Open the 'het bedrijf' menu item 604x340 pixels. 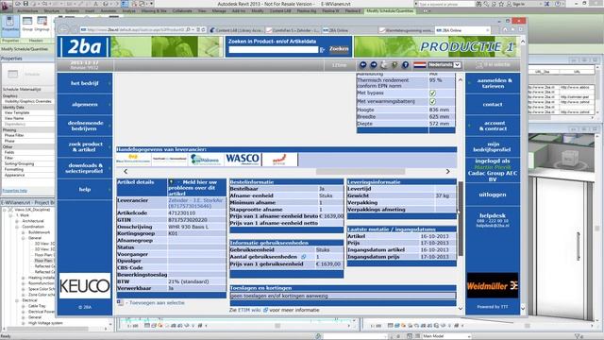pos(85,83)
